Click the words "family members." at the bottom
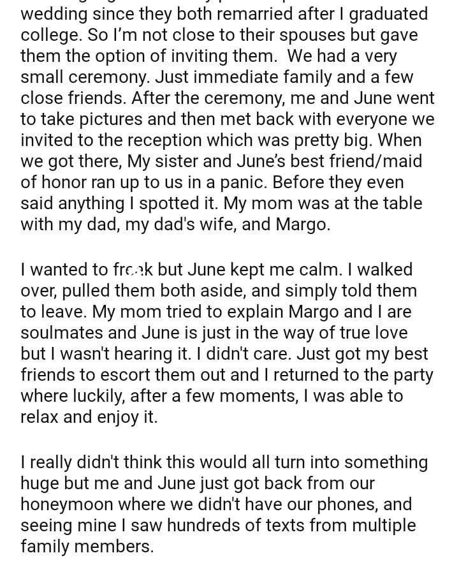This screenshot has width=459, height=574. click(x=87, y=547)
